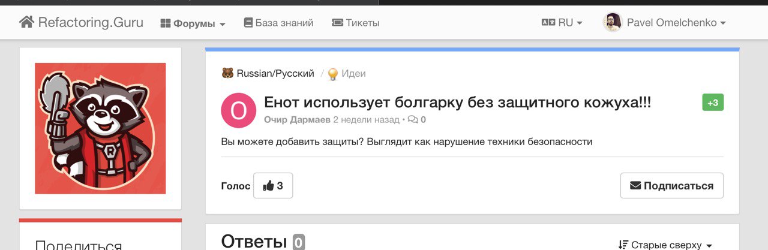Open the Форумы dropdown menu

tap(193, 23)
